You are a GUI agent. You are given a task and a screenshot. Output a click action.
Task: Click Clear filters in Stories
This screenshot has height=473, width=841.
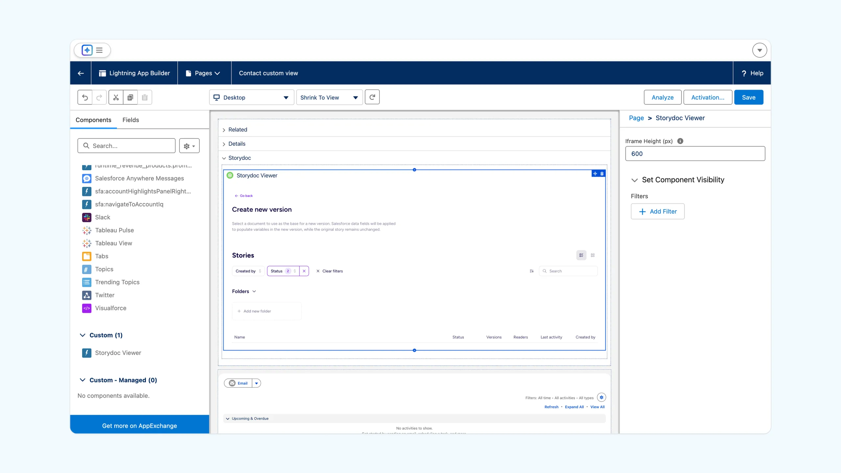pos(330,271)
